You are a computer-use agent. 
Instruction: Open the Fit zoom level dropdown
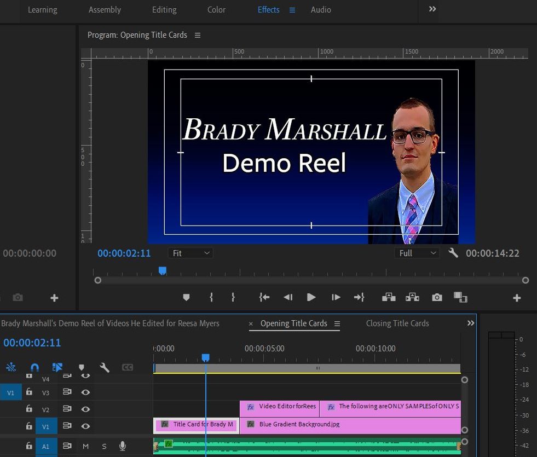190,253
